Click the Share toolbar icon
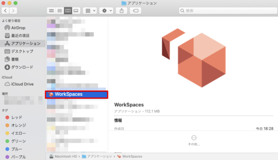Viewport: 278px width, 160px height. (x=122, y=11)
